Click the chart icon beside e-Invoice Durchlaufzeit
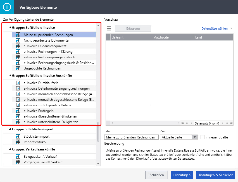The image size is (238, 182). click(18, 83)
